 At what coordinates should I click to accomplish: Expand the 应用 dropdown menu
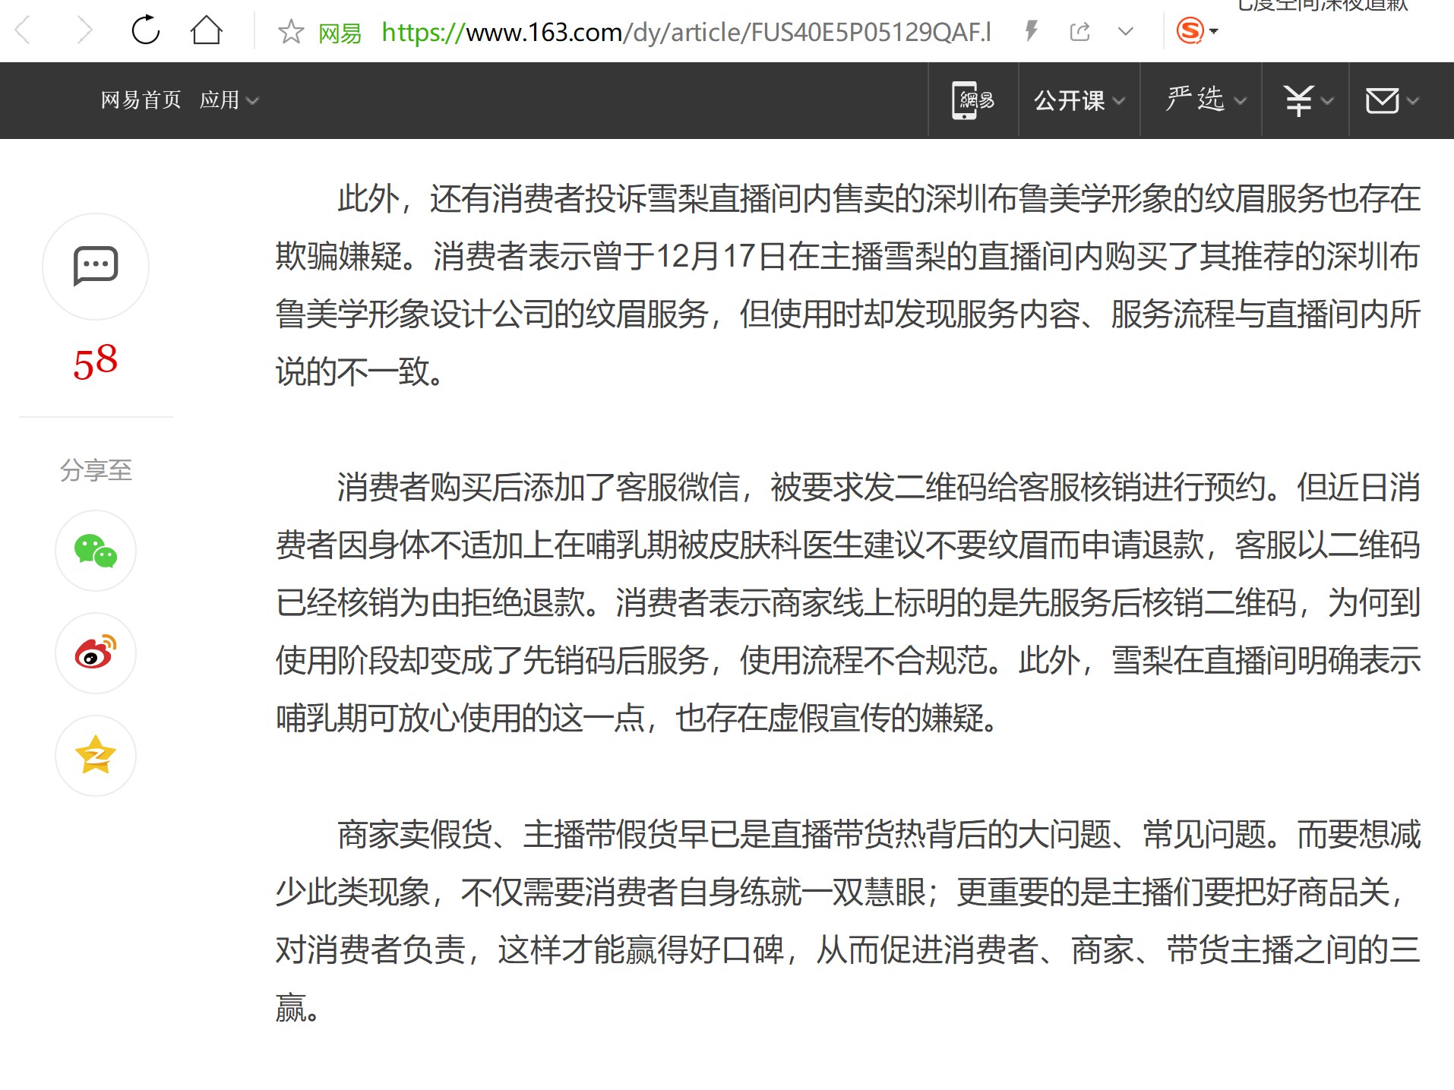tap(229, 100)
